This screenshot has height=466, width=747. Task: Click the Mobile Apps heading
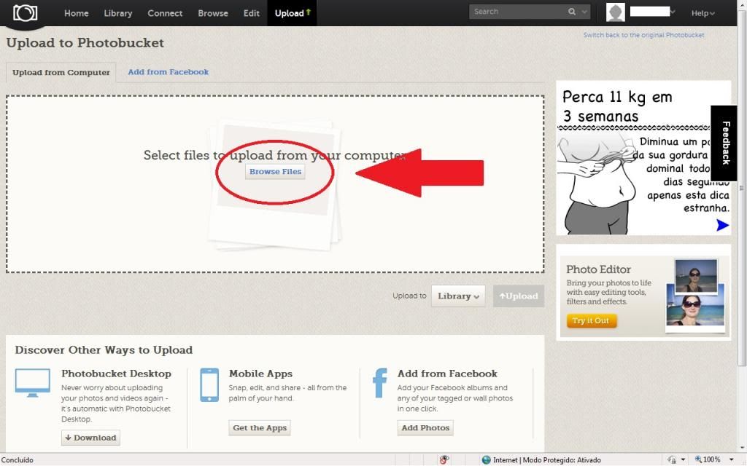tap(260, 374)
